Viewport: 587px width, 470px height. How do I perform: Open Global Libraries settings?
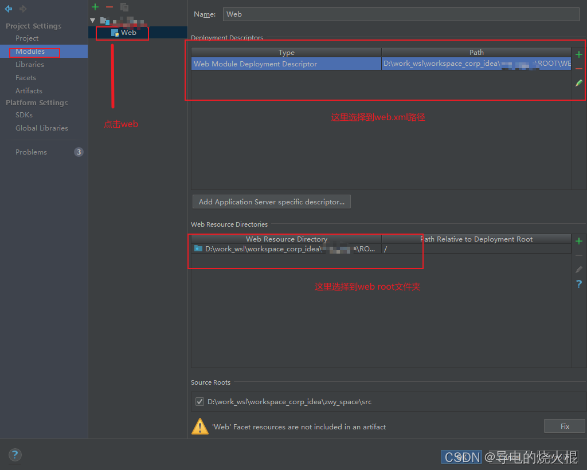point(41,128)
